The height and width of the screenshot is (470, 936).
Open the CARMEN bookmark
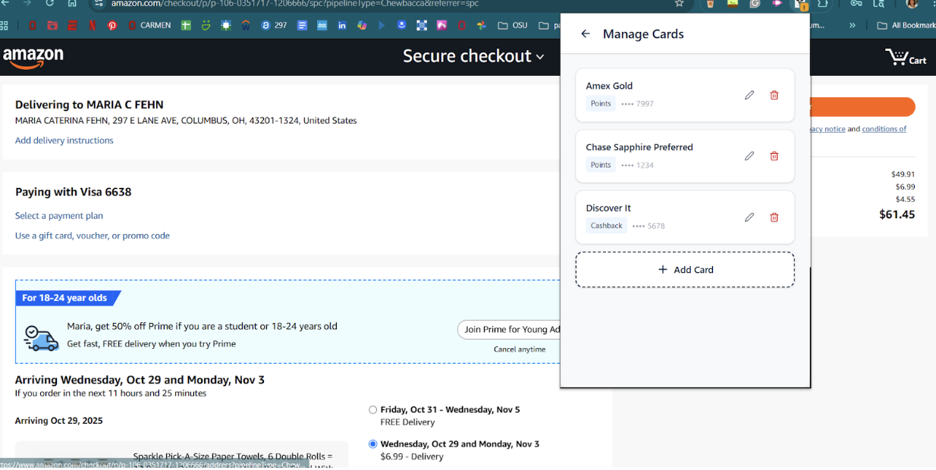pyautogui.click(x=149, y=26)
